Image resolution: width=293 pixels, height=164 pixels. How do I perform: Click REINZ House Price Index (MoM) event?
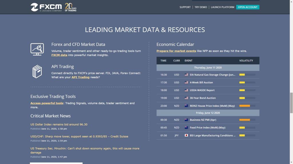[x=212, y=106]
